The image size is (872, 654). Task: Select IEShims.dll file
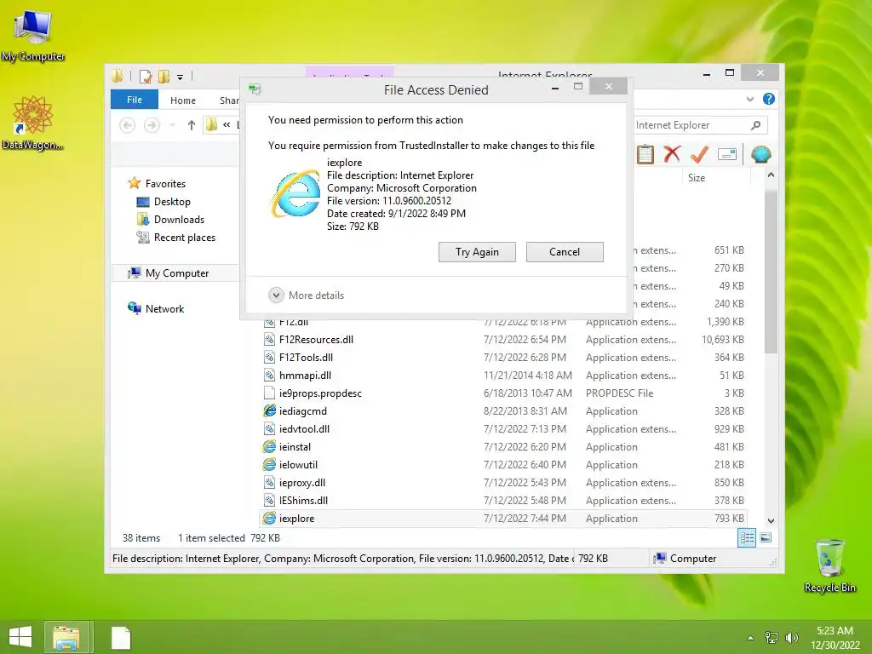(x=303, y=501)
